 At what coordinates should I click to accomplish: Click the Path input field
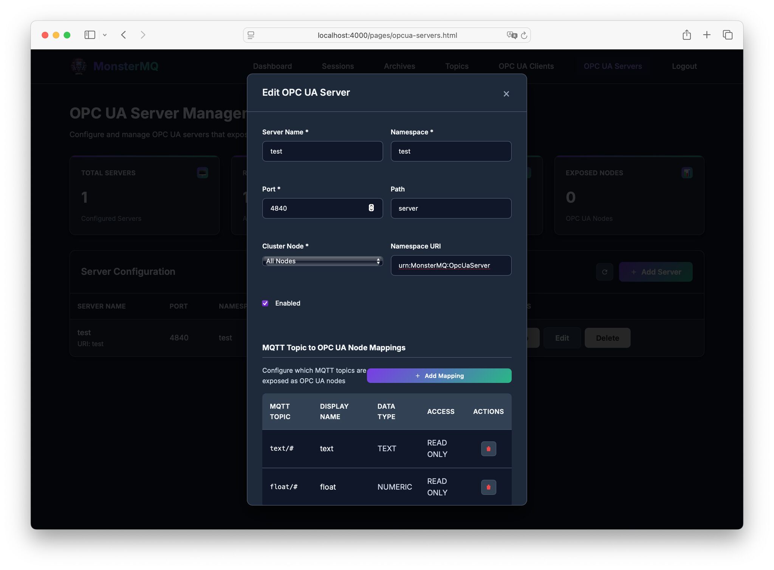tap(450, 208)
